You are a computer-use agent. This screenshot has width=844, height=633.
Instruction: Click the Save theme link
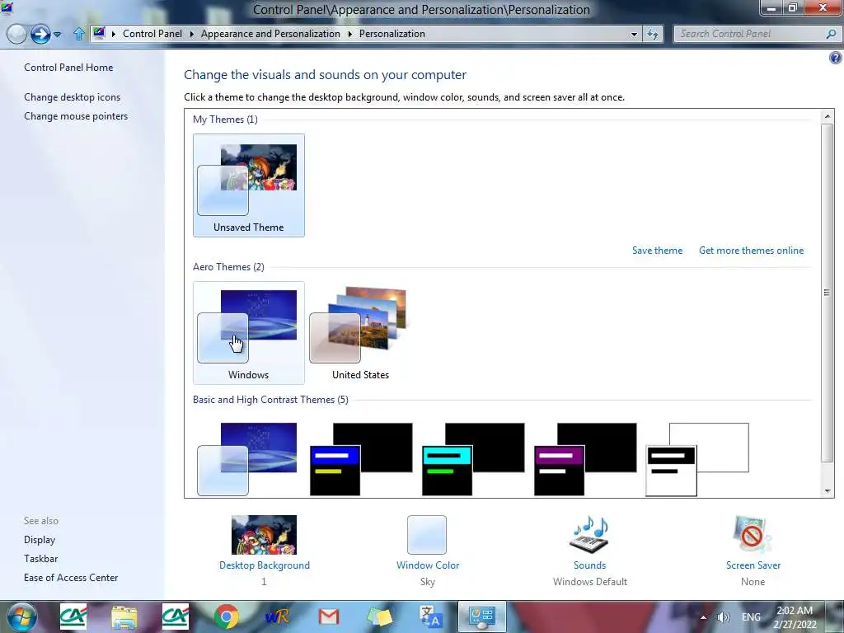point(657,251)
